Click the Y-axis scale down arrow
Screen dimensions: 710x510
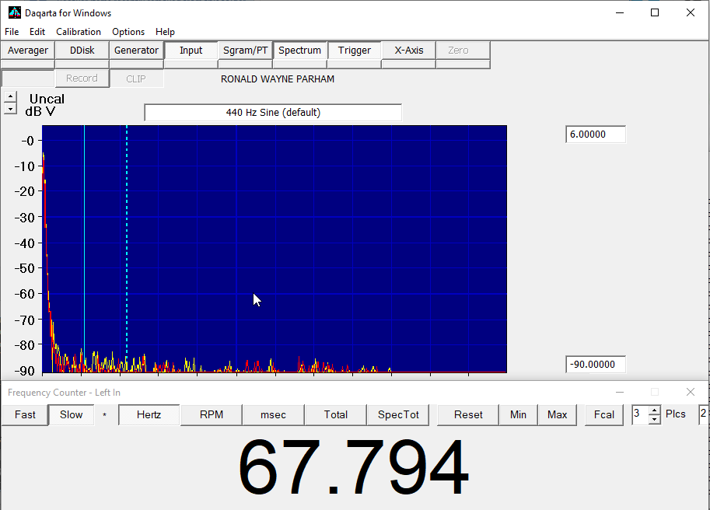[9, 109]
